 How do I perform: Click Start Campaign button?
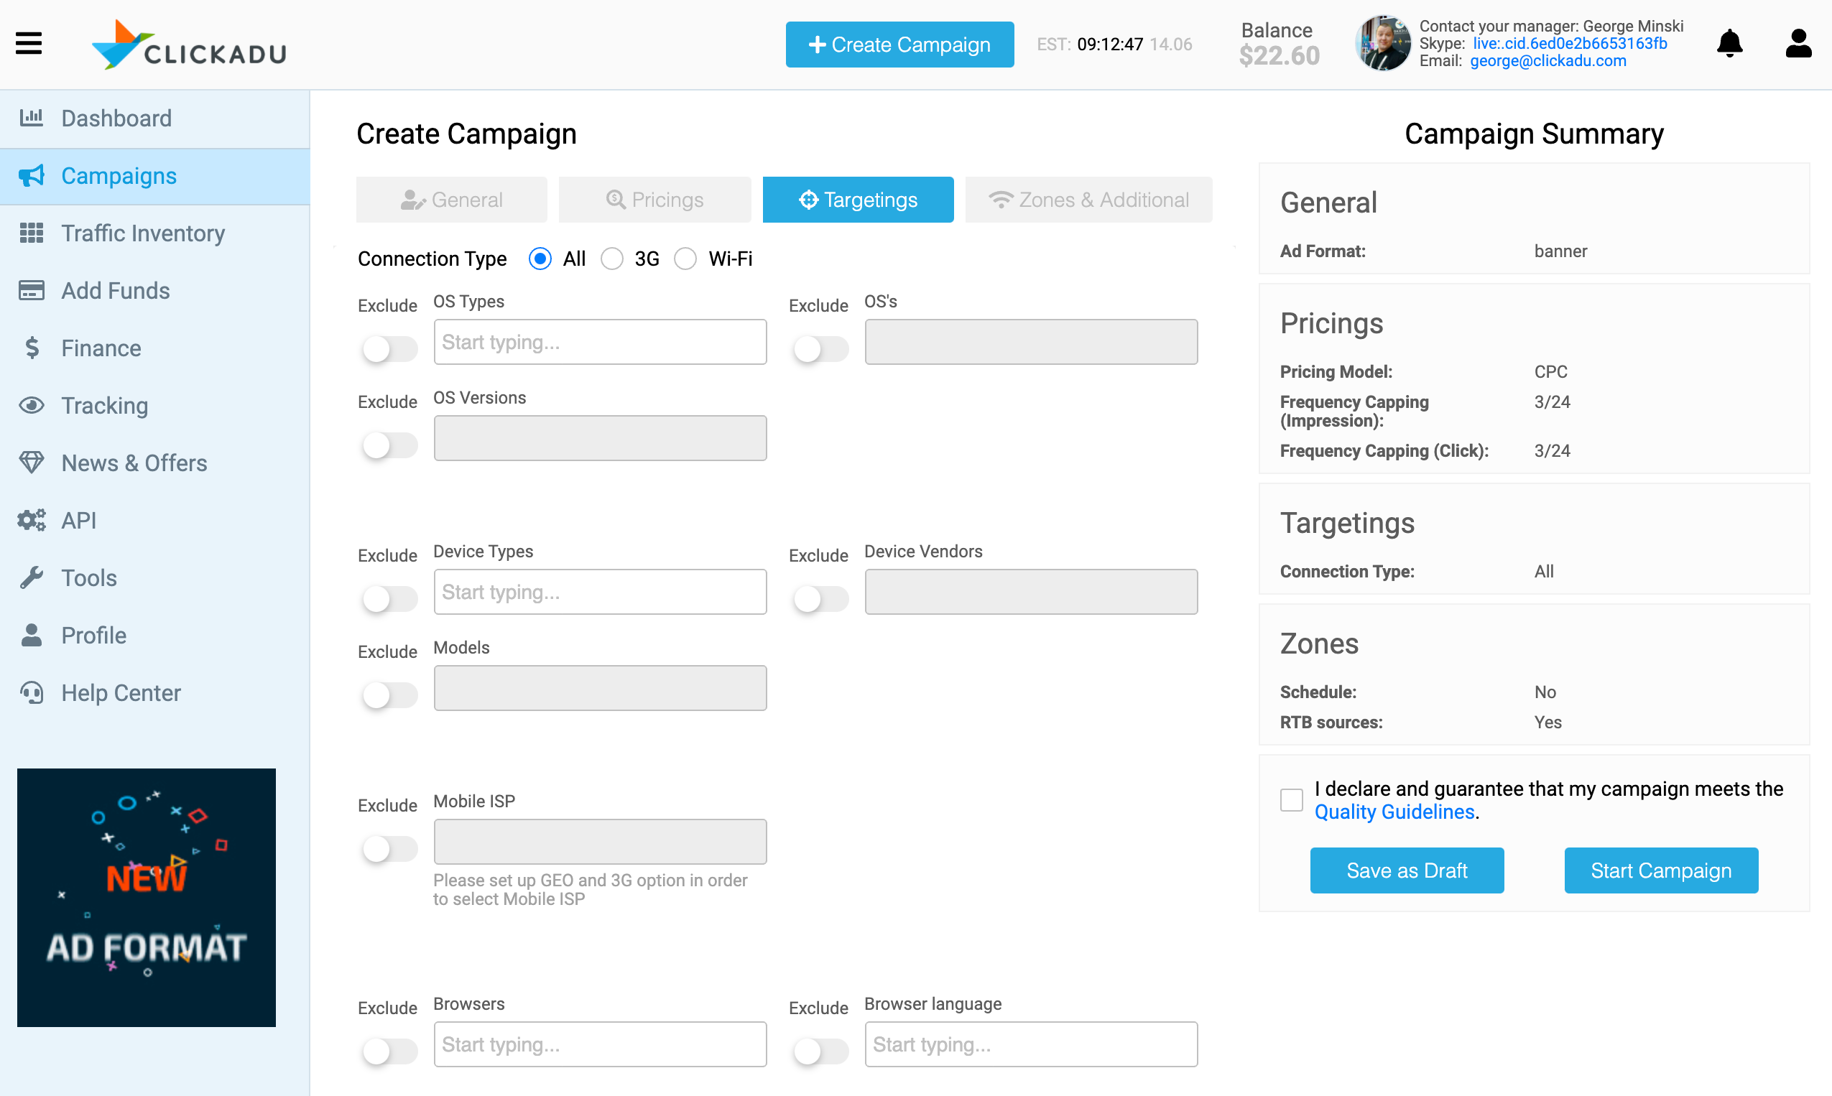point(1660,870)
